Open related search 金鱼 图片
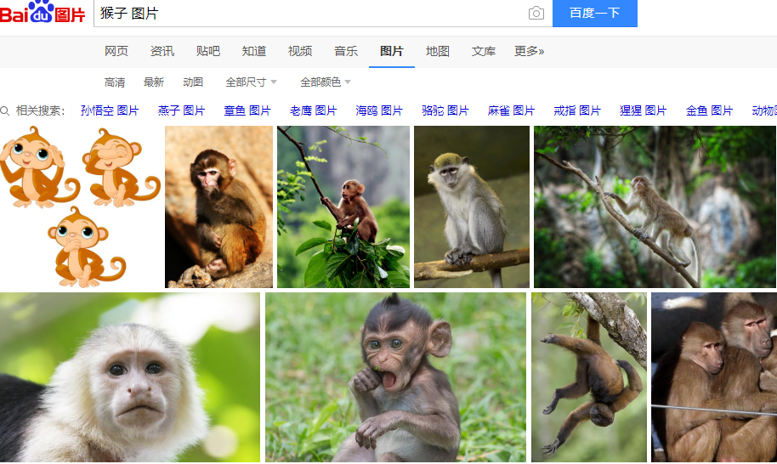This screenshot has width=777, height=464. [x=709, y=111]
